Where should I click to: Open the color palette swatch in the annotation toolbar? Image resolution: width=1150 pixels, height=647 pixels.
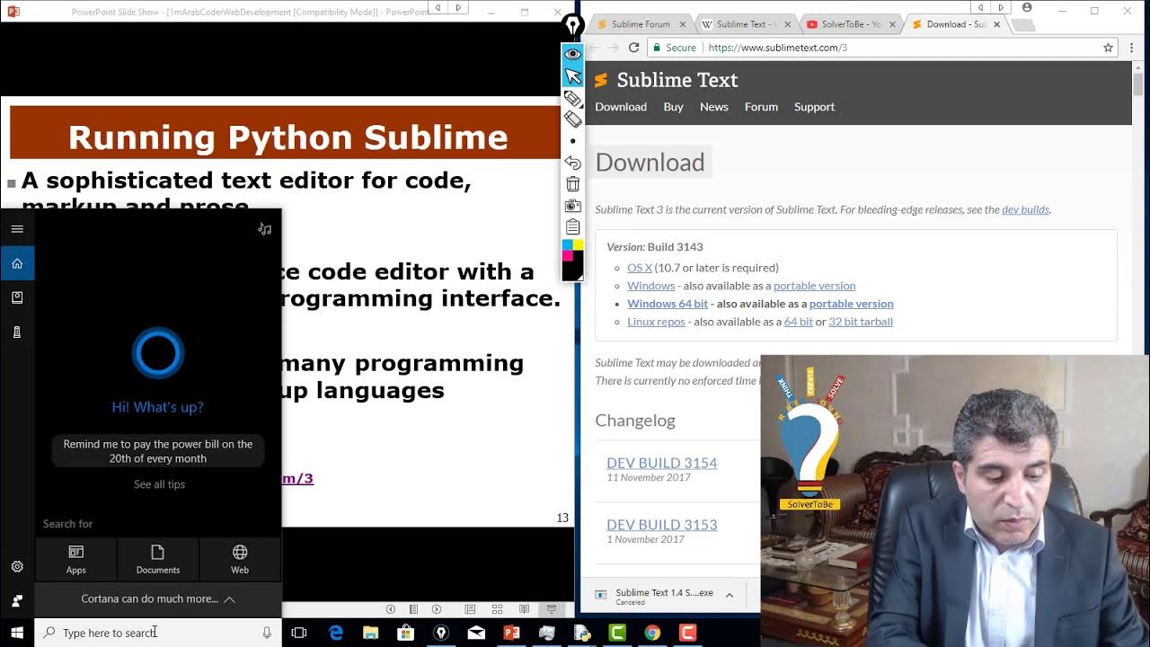click(x=572, y=260)
